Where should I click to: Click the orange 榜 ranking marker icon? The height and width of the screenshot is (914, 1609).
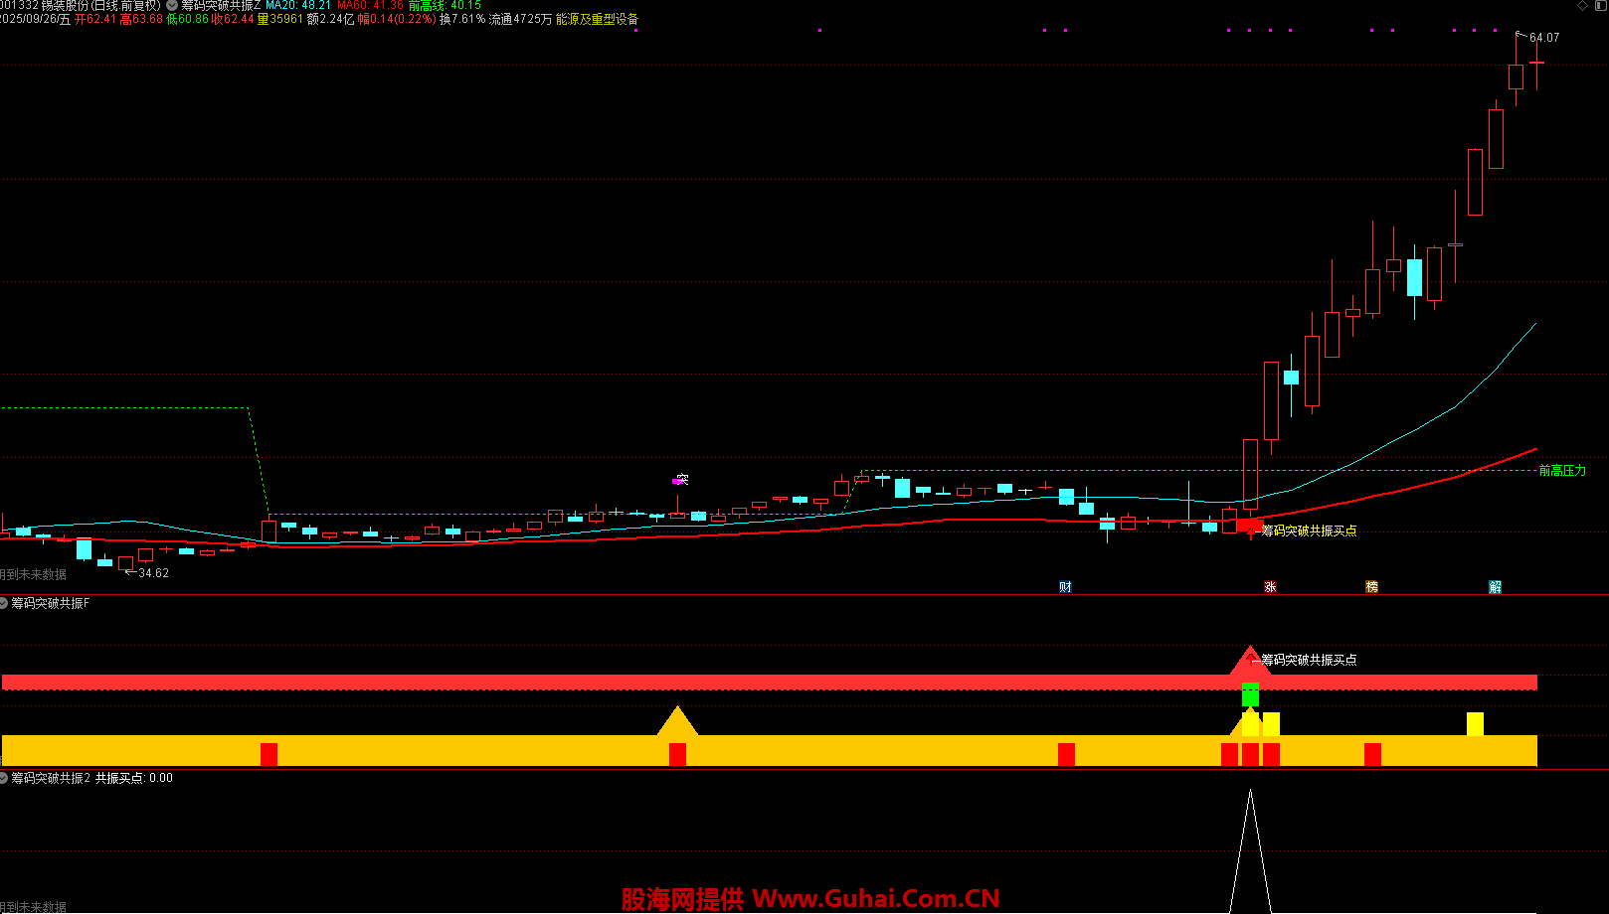pos(1371,587)
